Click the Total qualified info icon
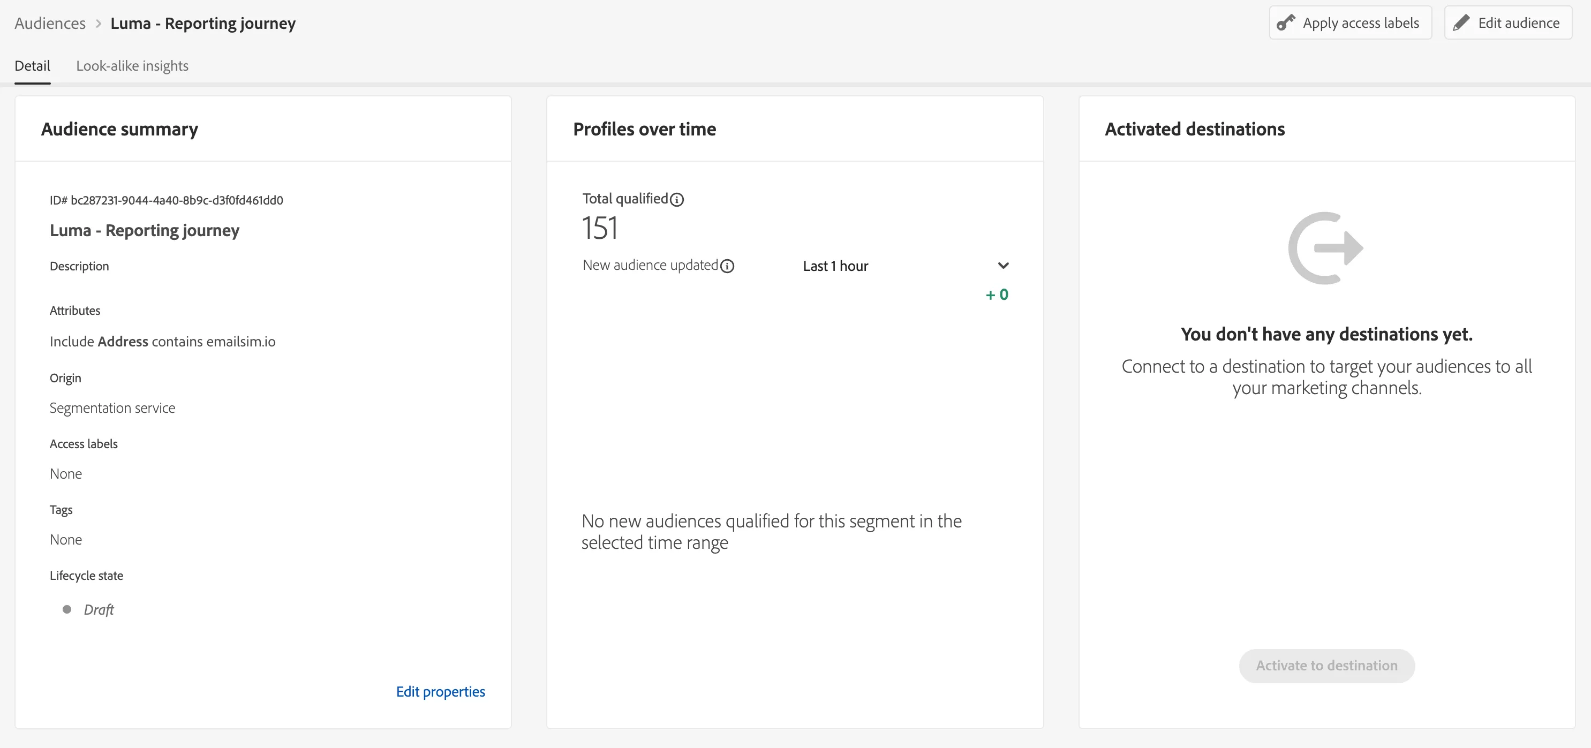Viewport: 1591px width, 748px height. tap(677, 200)
